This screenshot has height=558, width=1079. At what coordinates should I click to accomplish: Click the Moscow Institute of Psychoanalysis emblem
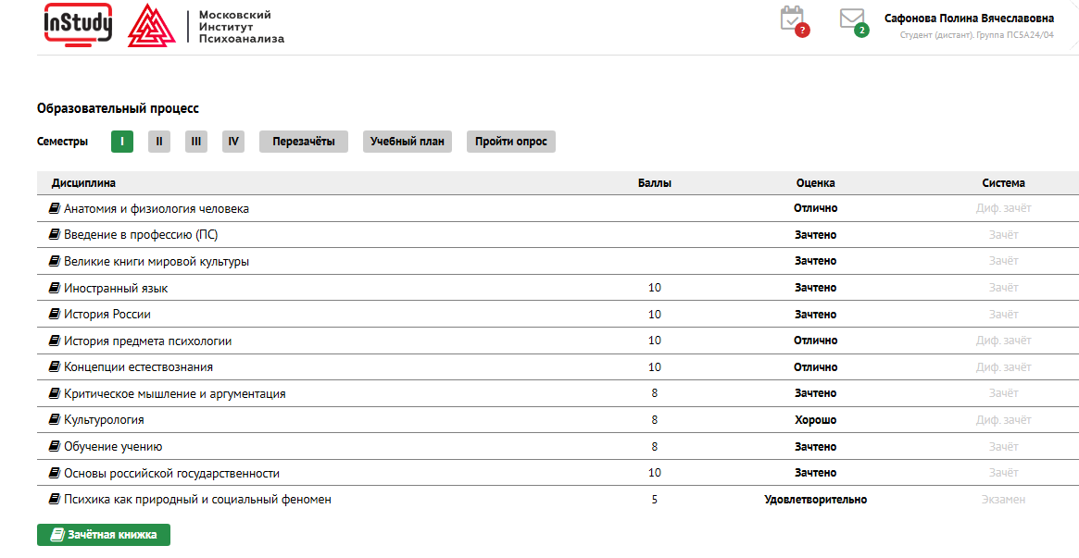tap(148, 26)
